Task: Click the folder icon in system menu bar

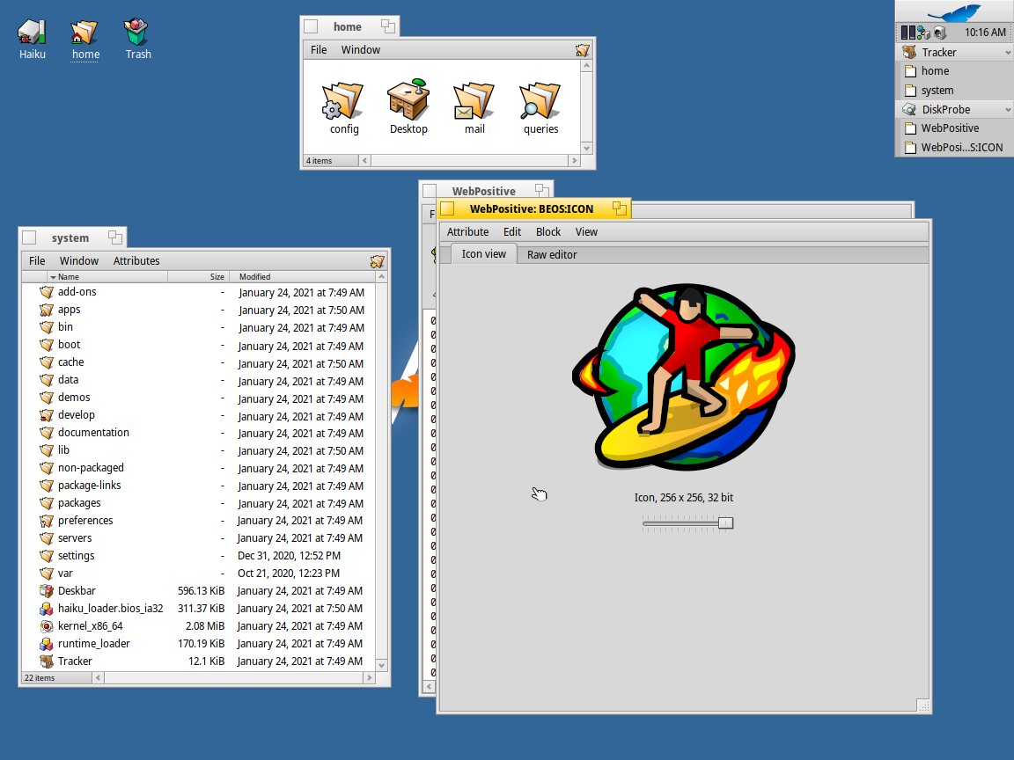Action: click(377, 261)
